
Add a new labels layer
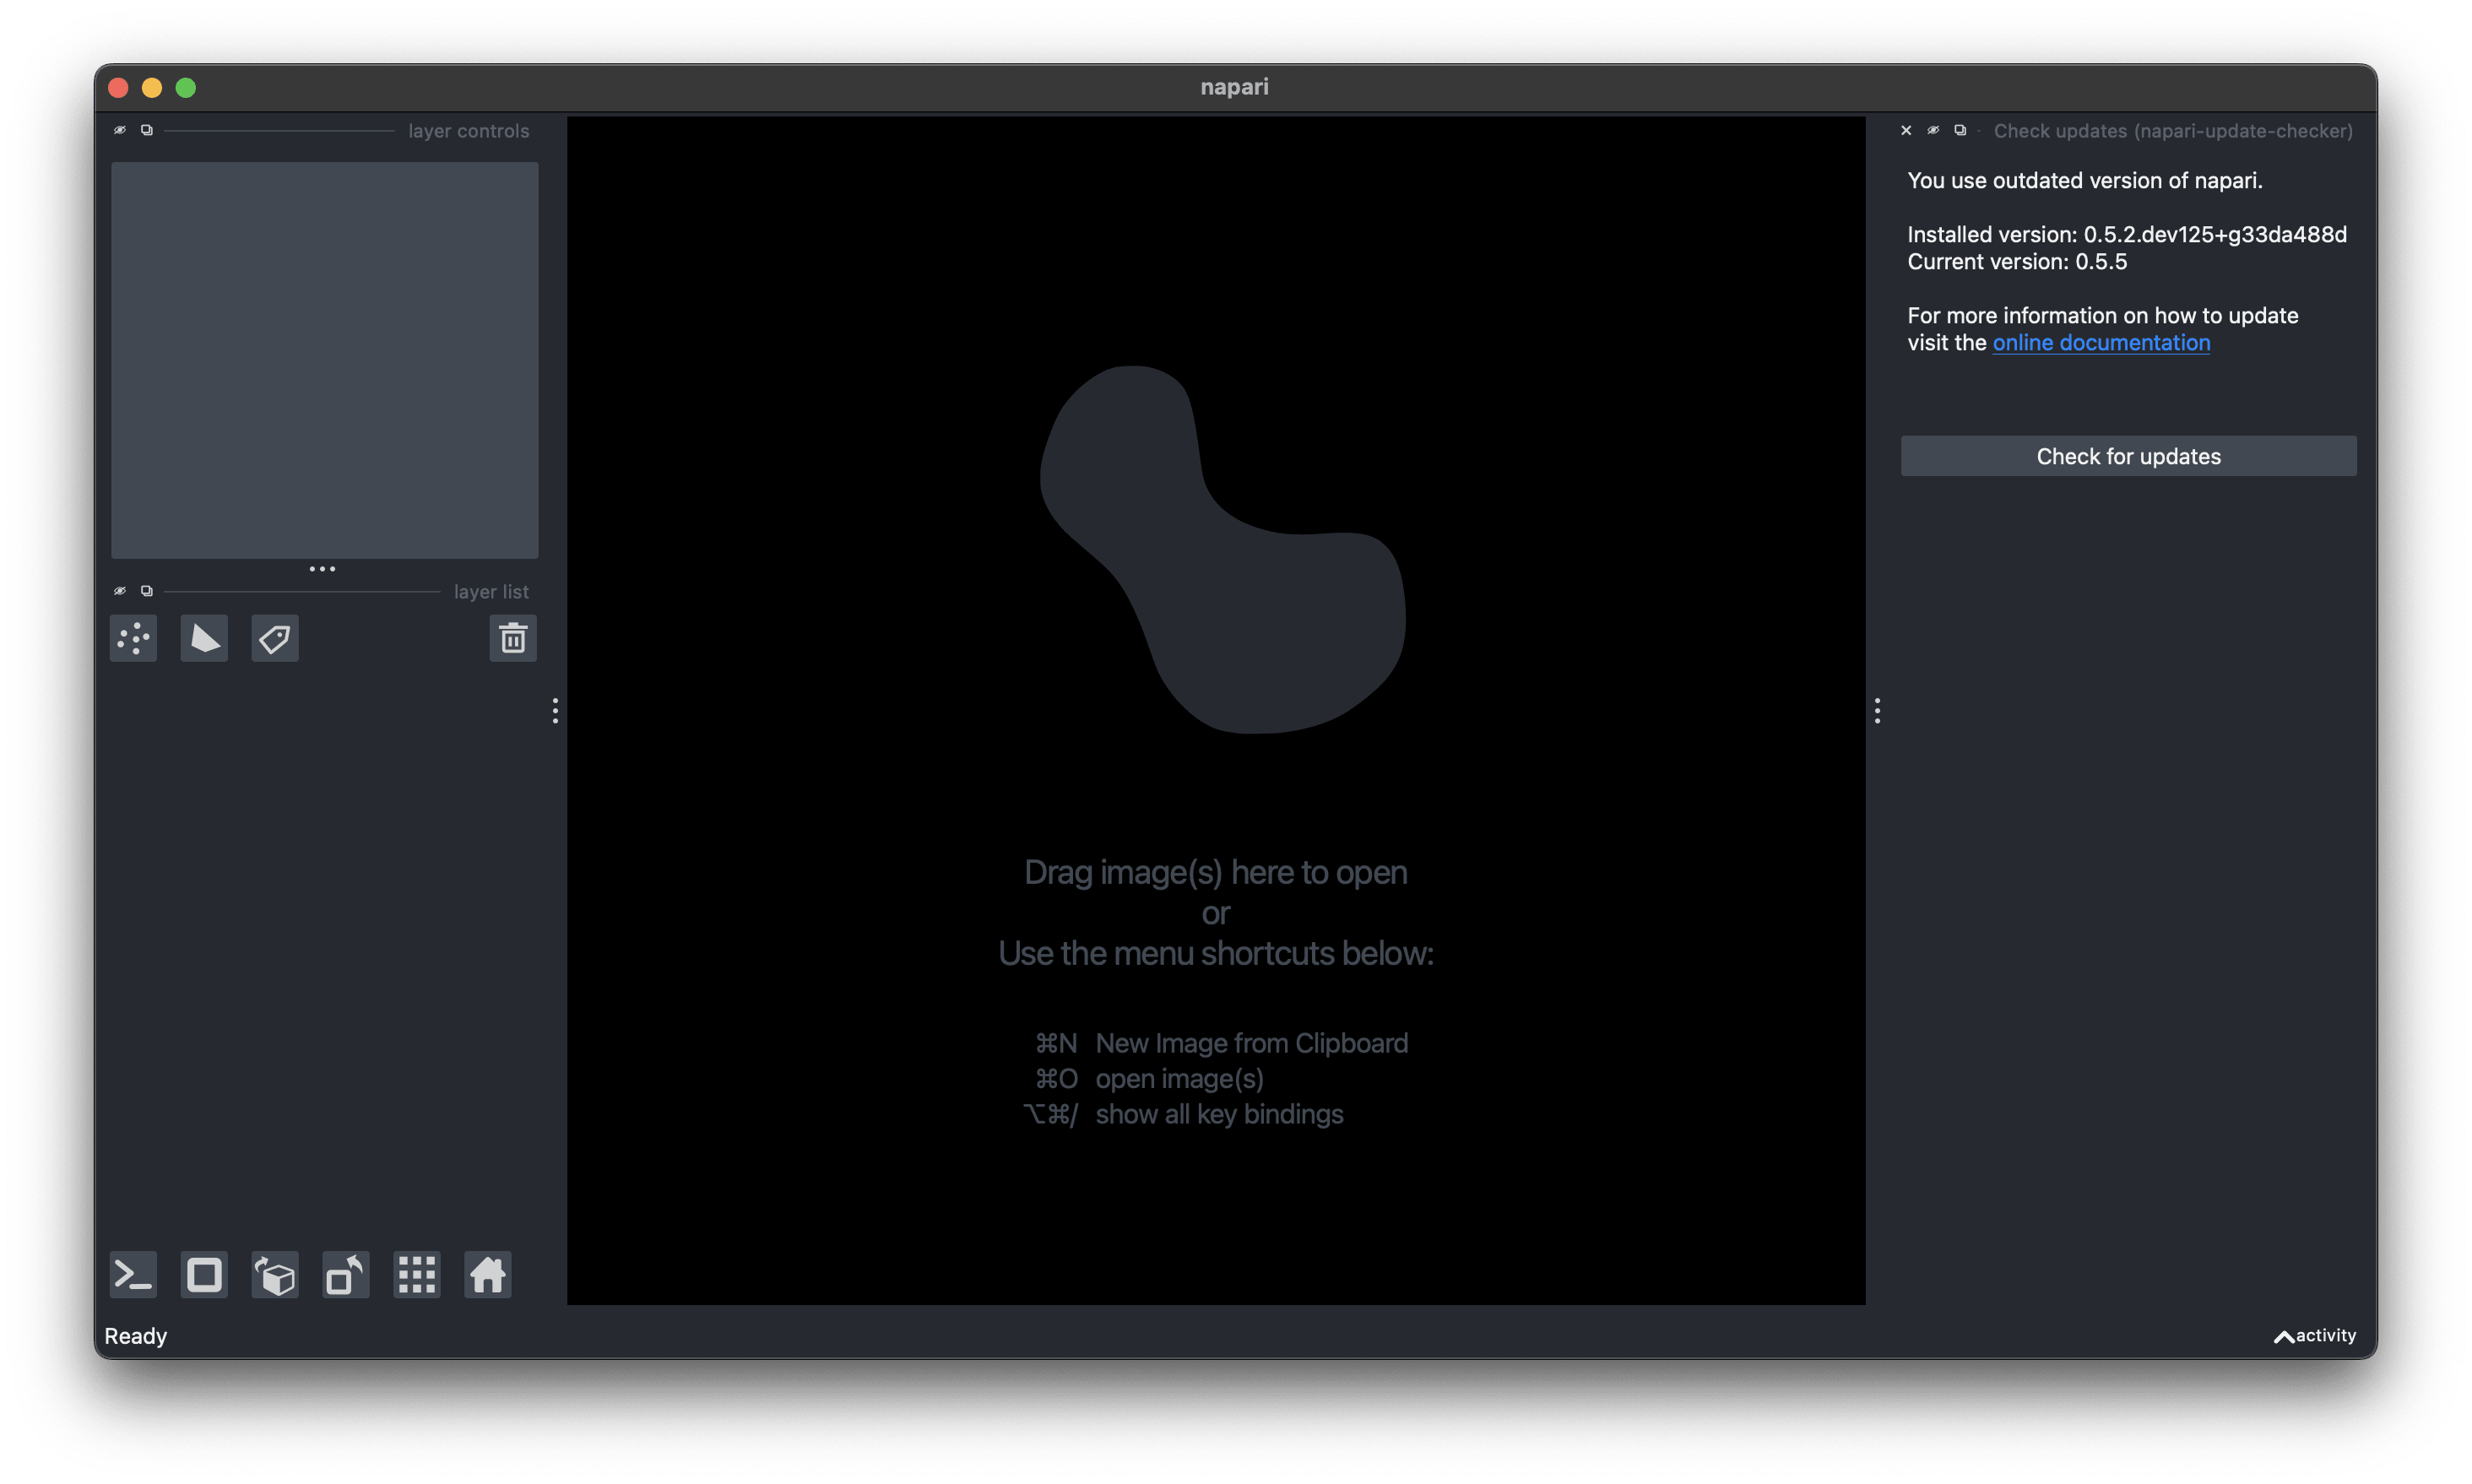(x=274, y=638)
